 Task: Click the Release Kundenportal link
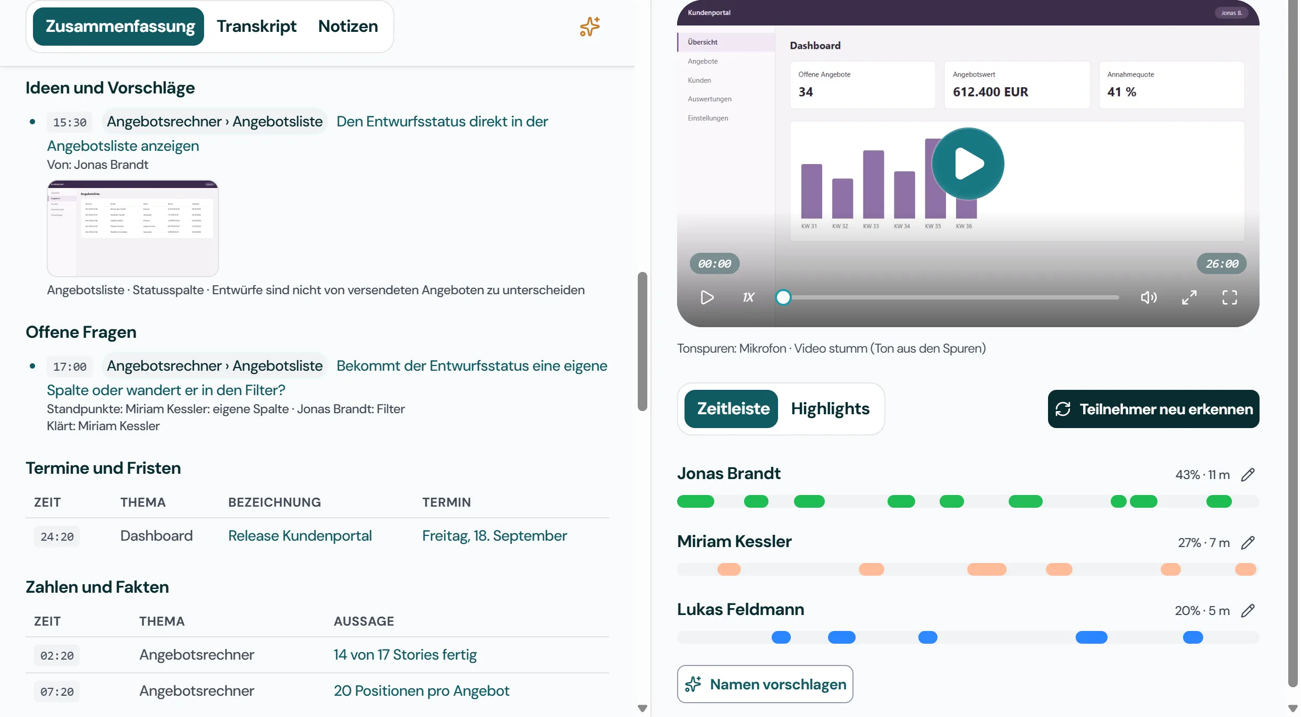[x=300, y=536]
